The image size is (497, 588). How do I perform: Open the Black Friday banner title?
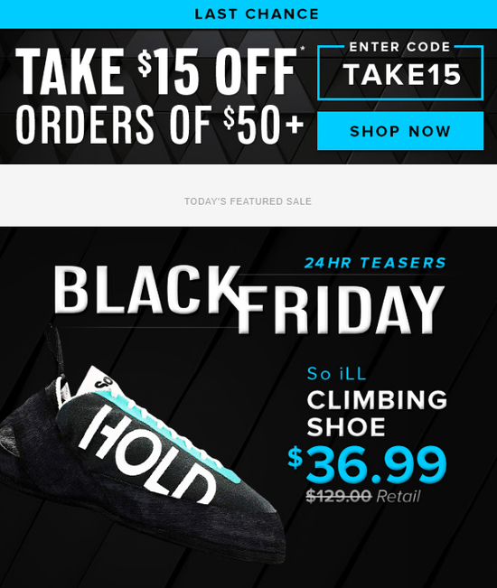pos(249,299)
